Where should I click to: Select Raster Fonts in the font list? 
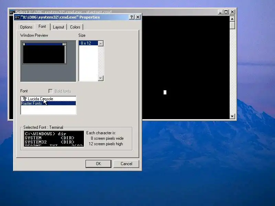tap(48, 103)
